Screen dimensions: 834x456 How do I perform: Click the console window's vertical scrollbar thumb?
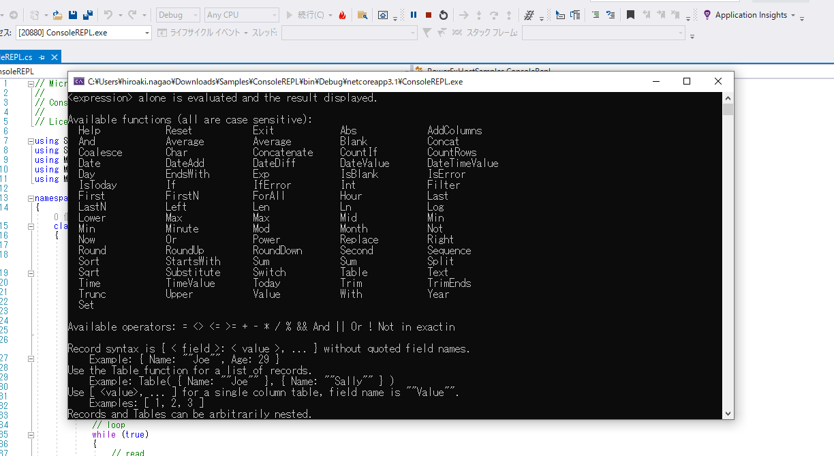click(x=728, y=110)
